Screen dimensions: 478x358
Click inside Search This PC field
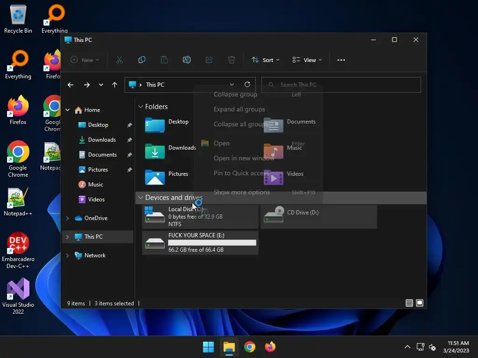[341, 85]
